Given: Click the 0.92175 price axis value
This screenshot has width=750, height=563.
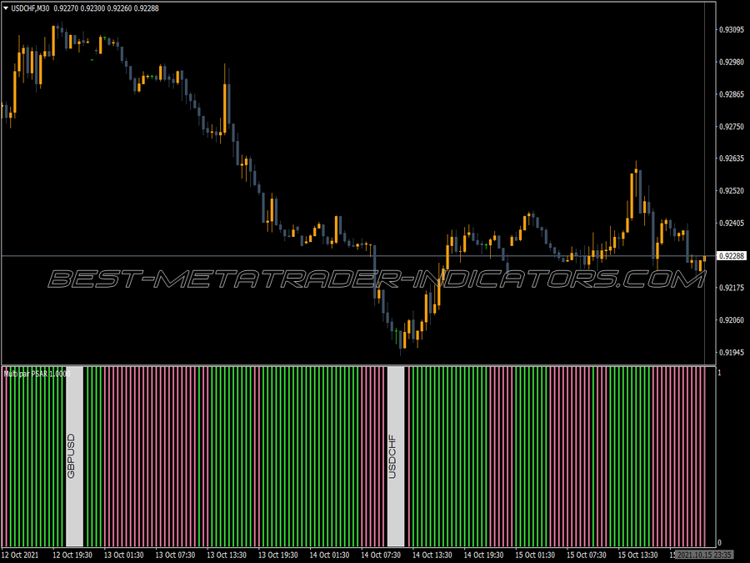Looking at the screenshot, I should click(x=732, y=288).
